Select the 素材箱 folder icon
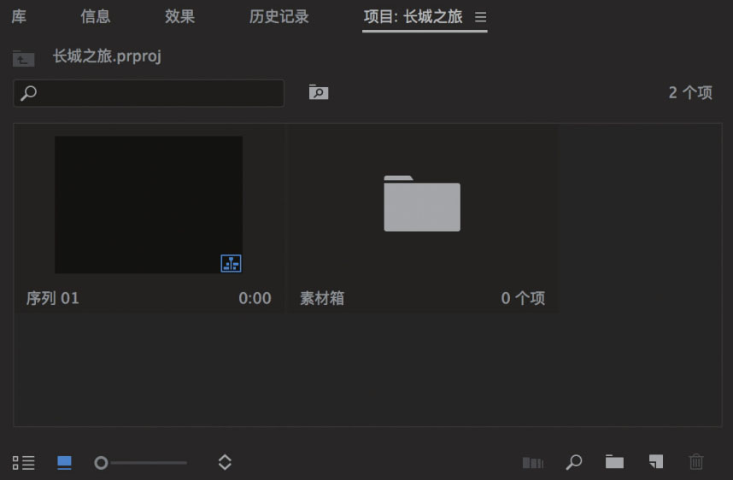Viewport: 733px width, 480px height. [422, 203]
